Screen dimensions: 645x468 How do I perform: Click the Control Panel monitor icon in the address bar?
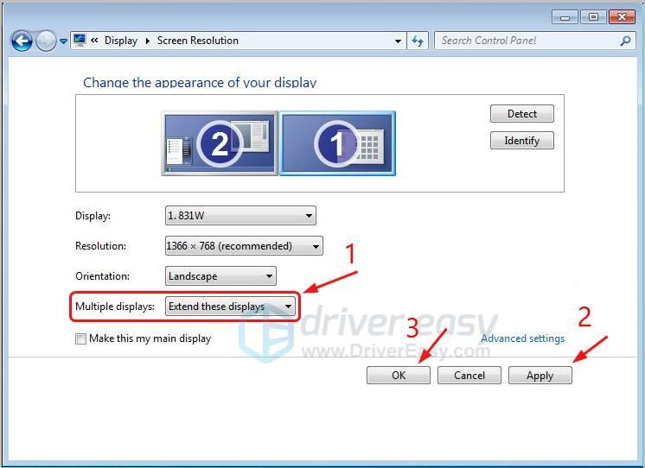click(x=80, y=41)
